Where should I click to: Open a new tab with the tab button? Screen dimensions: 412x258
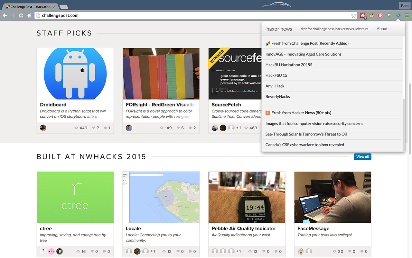(64, 7)
